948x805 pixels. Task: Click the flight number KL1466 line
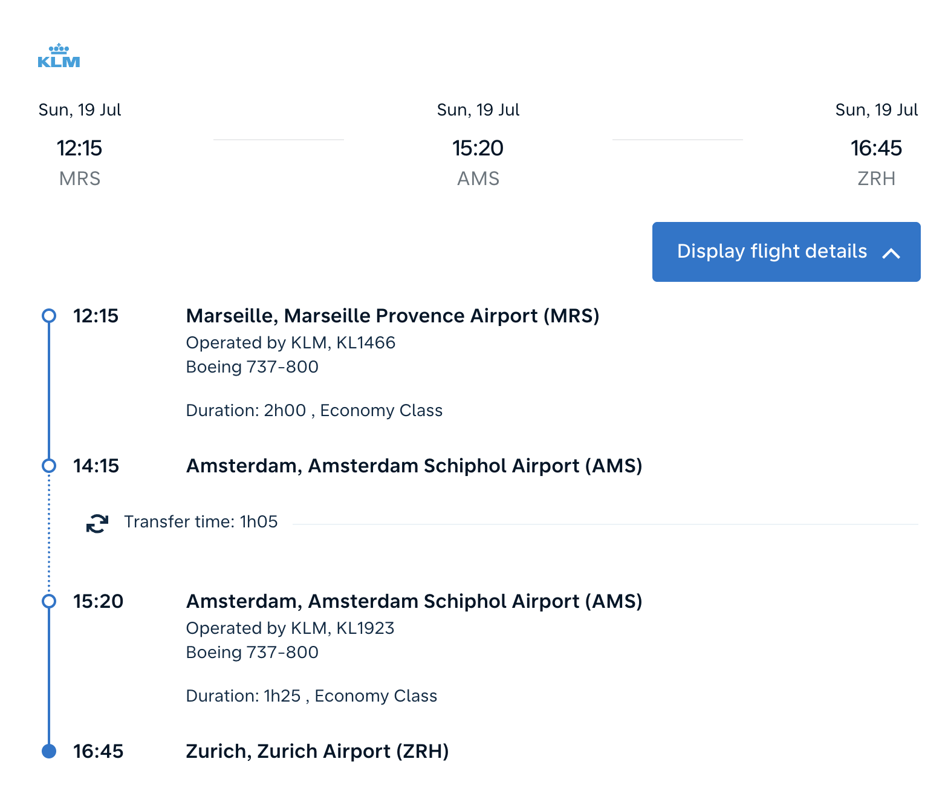290,343
